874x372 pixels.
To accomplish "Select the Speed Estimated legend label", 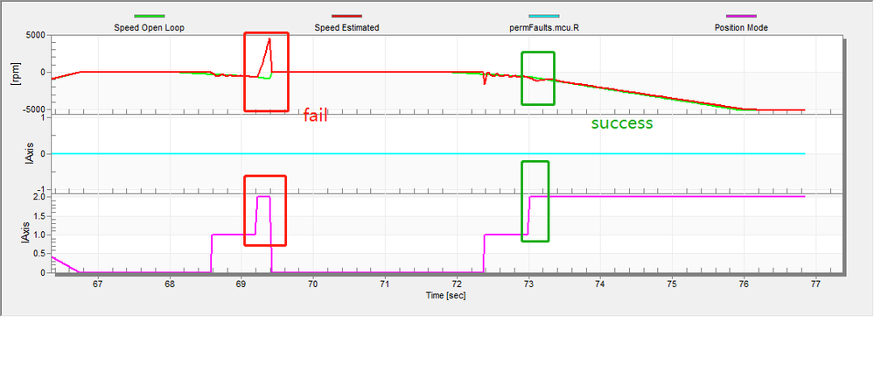I will click(x=346, y=27).
